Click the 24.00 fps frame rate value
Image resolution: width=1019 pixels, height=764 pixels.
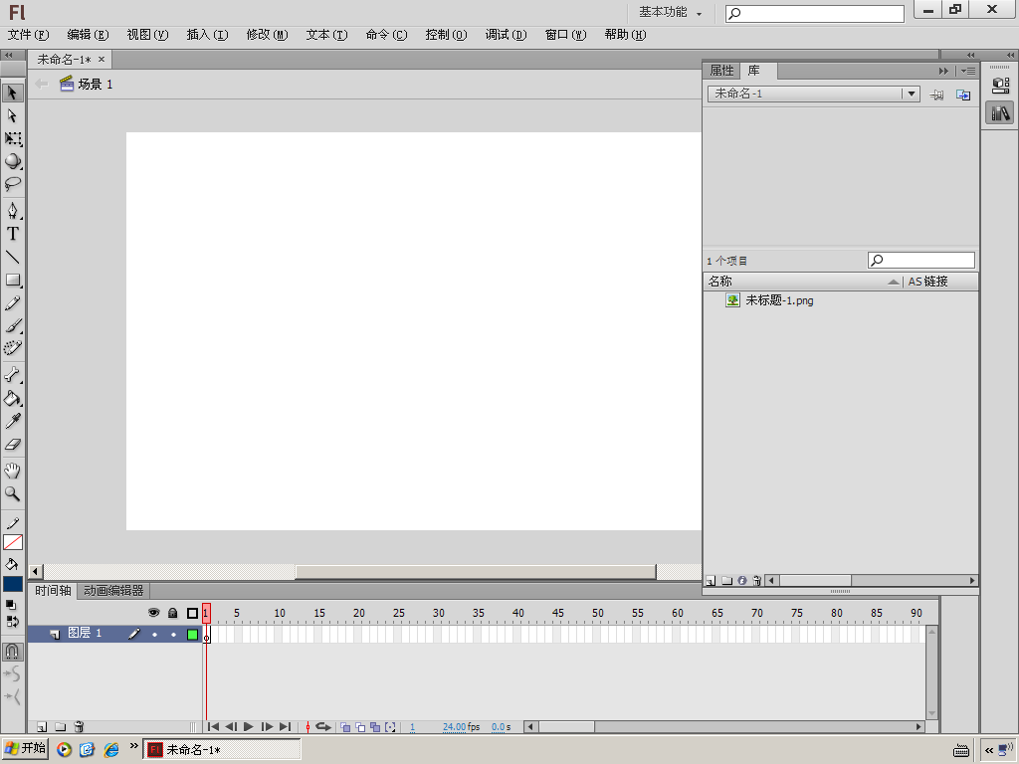(x=454, y=727)
